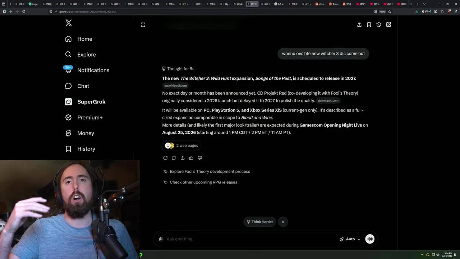
Task: Click the attach file paperclip icon
Action: pos(161,239)
